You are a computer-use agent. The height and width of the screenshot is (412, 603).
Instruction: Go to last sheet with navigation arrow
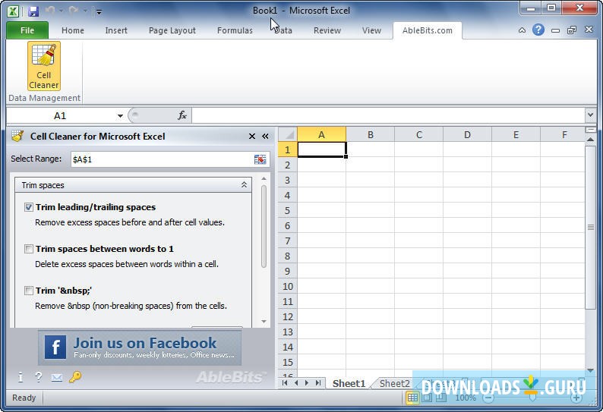(318, 383)
